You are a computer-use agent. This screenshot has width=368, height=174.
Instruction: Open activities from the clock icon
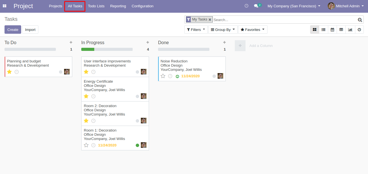pos(246,5)
